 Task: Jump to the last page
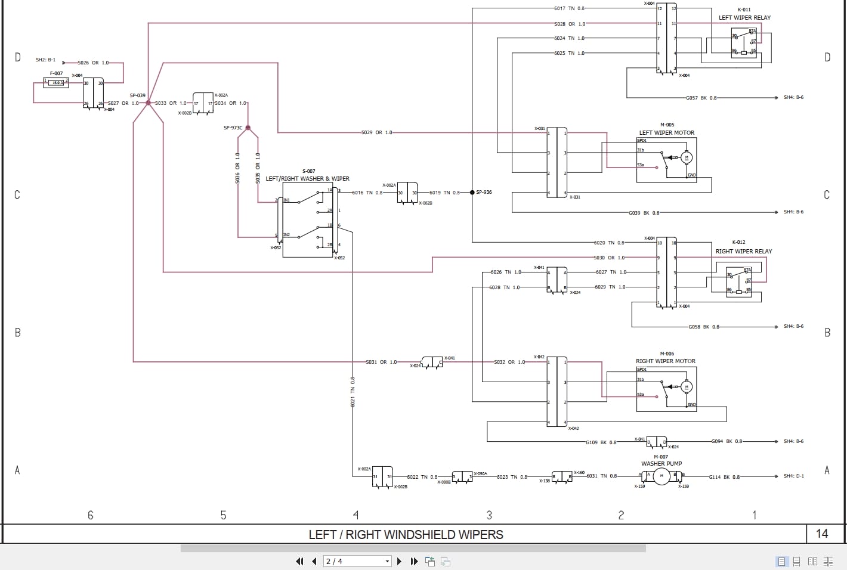pos(414,561)
